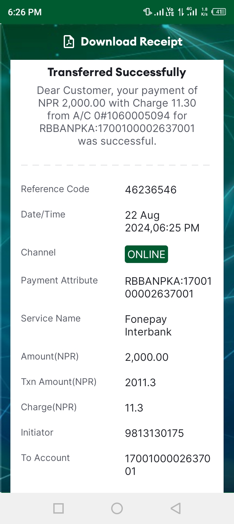234x524 pixels.
Task: Tap the VoLTE status icon
Action: coord(170,12)
